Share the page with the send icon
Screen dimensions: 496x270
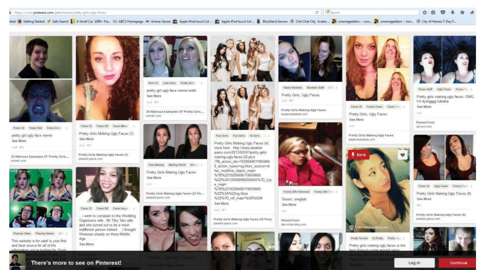[472, 11]
